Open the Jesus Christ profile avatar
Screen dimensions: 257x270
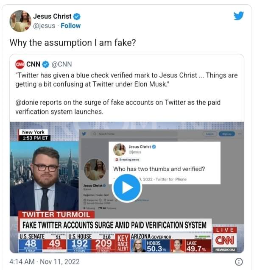(20, 21)
